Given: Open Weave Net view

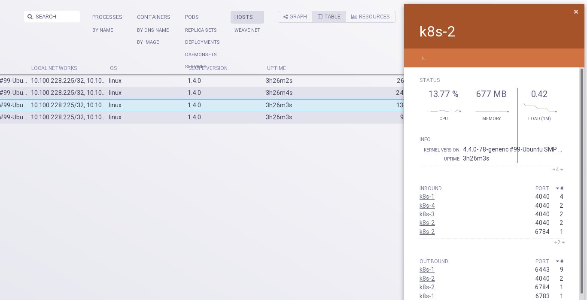Looking at the screenshot, I should click(247, 30).
